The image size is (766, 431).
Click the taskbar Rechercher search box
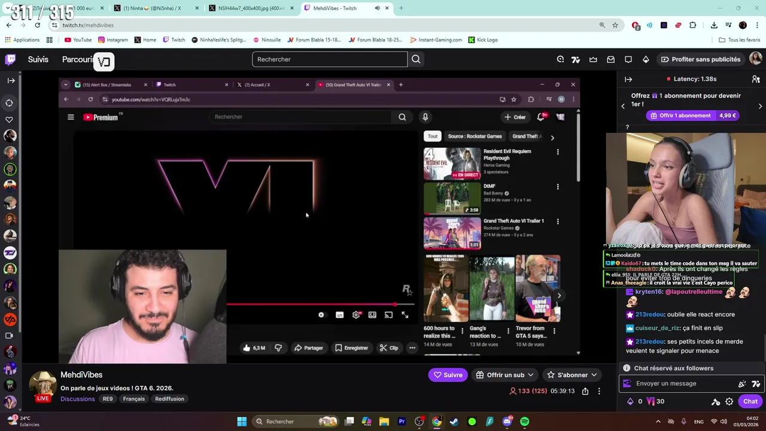click(x=296, y=421)
